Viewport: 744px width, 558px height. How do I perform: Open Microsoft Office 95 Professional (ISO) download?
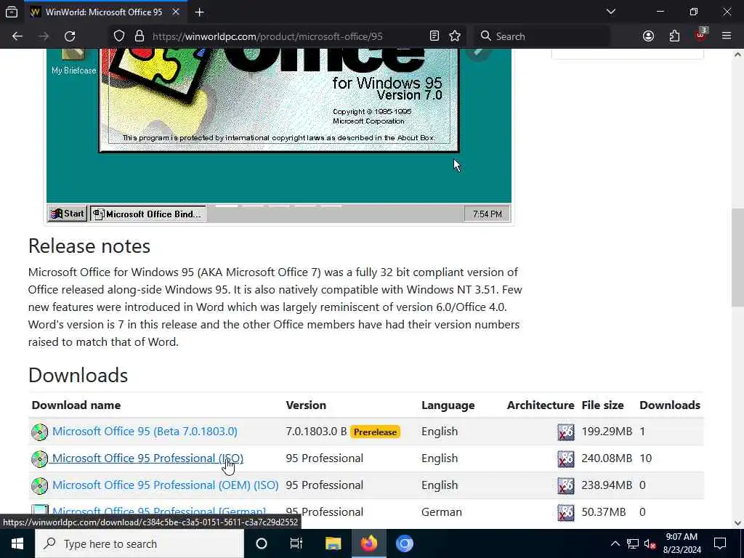(x=147, y=458)
